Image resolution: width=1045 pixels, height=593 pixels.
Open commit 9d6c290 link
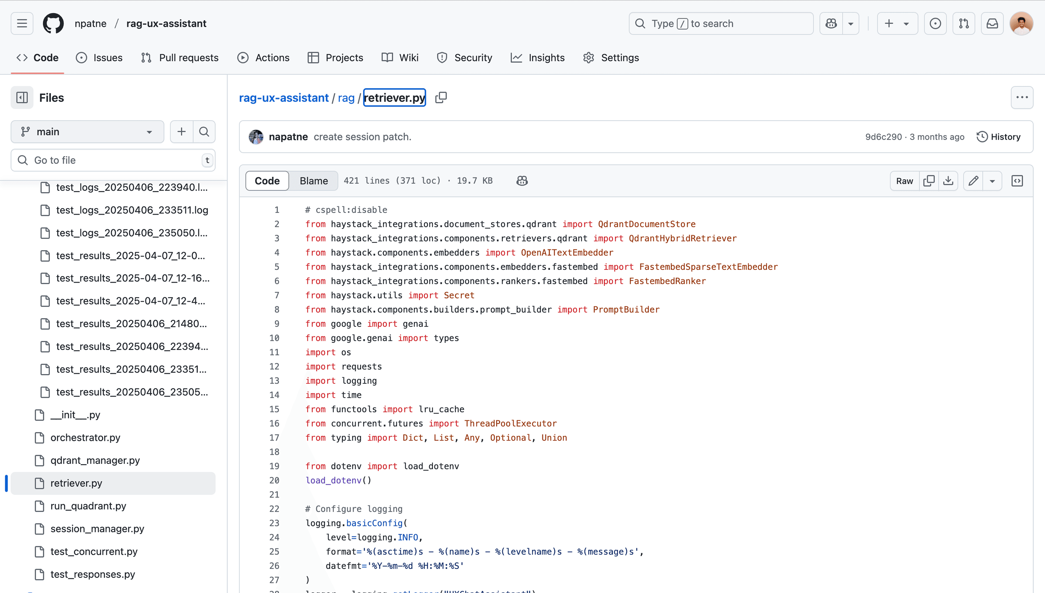[x=884, y=137]
